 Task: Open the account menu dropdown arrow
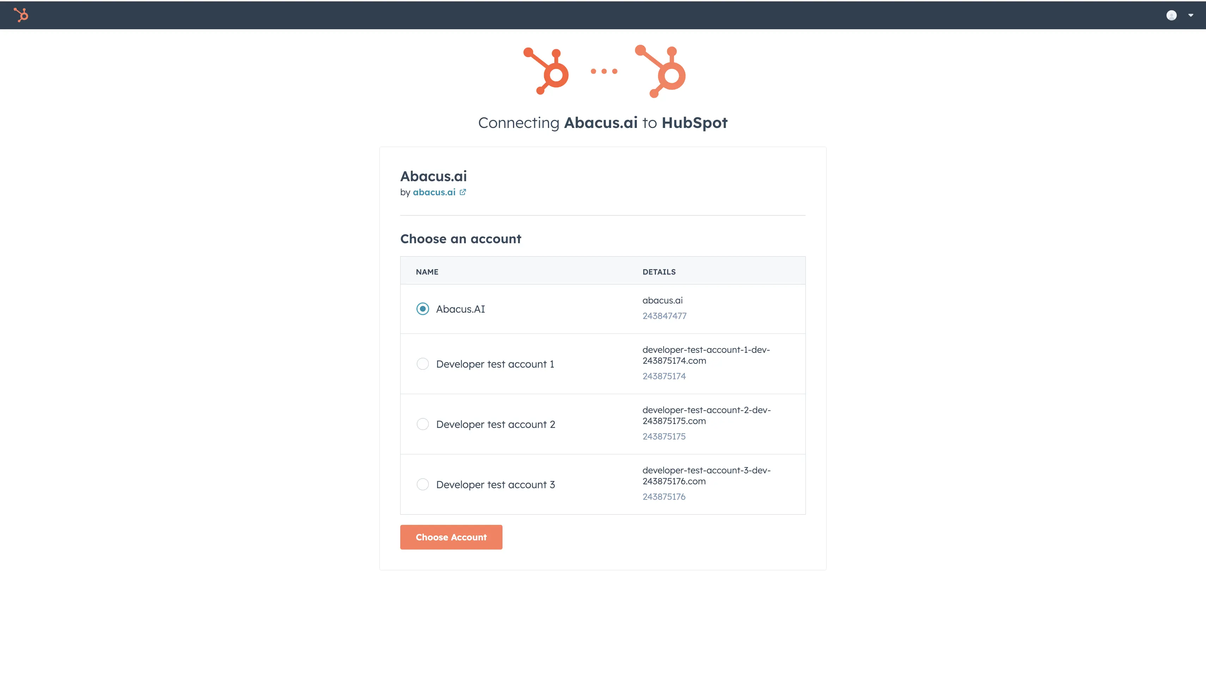1191,15
